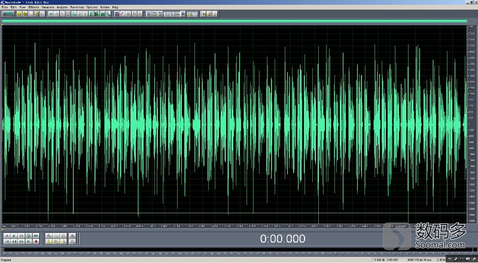Image resolution: width=478 pixels, height=263 pixels.
Task: Click the Rewind transport button
Action: (x=14, y=241)
